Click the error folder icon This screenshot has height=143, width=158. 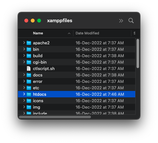click(x=29, y=81)
